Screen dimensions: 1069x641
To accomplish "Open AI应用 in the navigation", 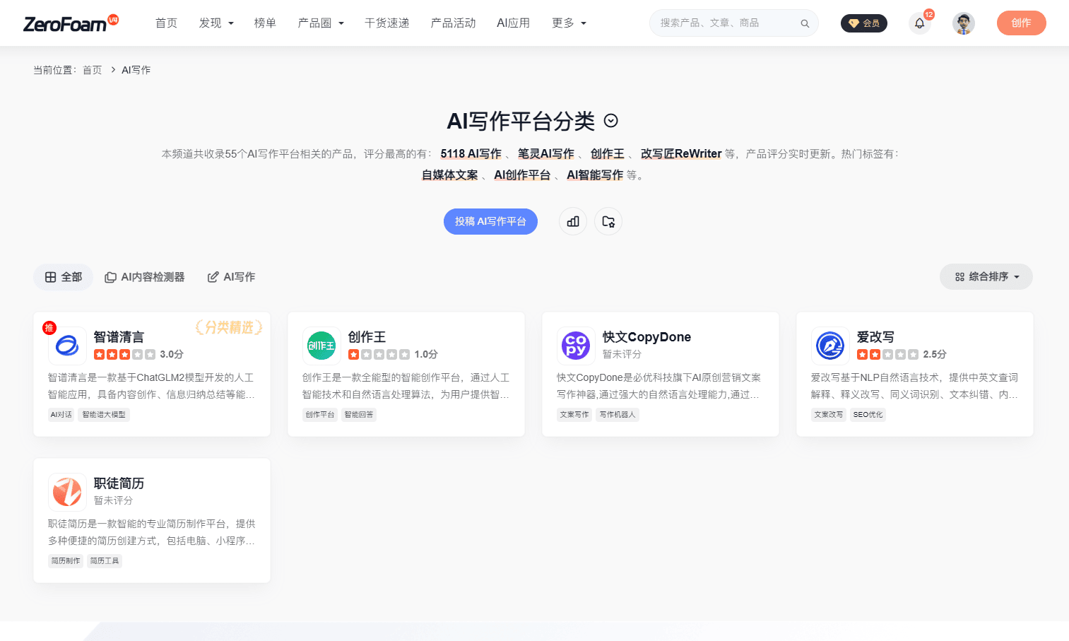I will click(514, 23).
